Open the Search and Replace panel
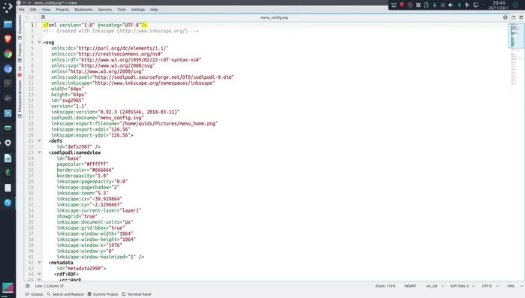Viewport: 525px width, 298px height. (x=65, y=294)
